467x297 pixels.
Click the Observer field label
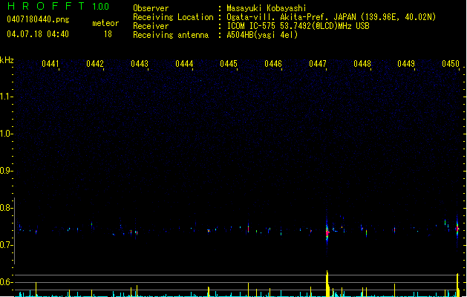[151, 8]
